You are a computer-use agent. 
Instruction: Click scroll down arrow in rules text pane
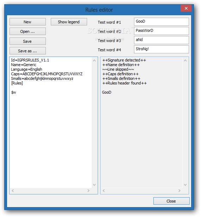(x=95, y=185)
